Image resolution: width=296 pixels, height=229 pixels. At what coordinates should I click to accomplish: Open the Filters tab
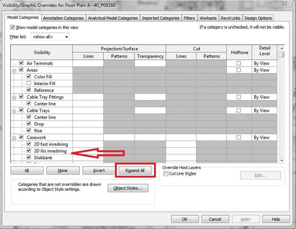189,18
